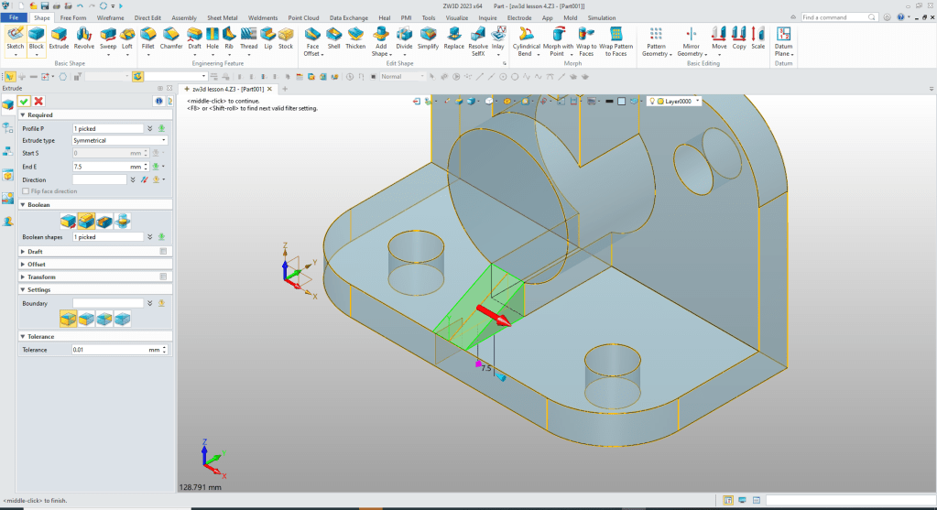The width and height of the screenshot is (937, 510).
Task: Switch to the Sheet Metal ribbon tab
Action: point(222,17)
